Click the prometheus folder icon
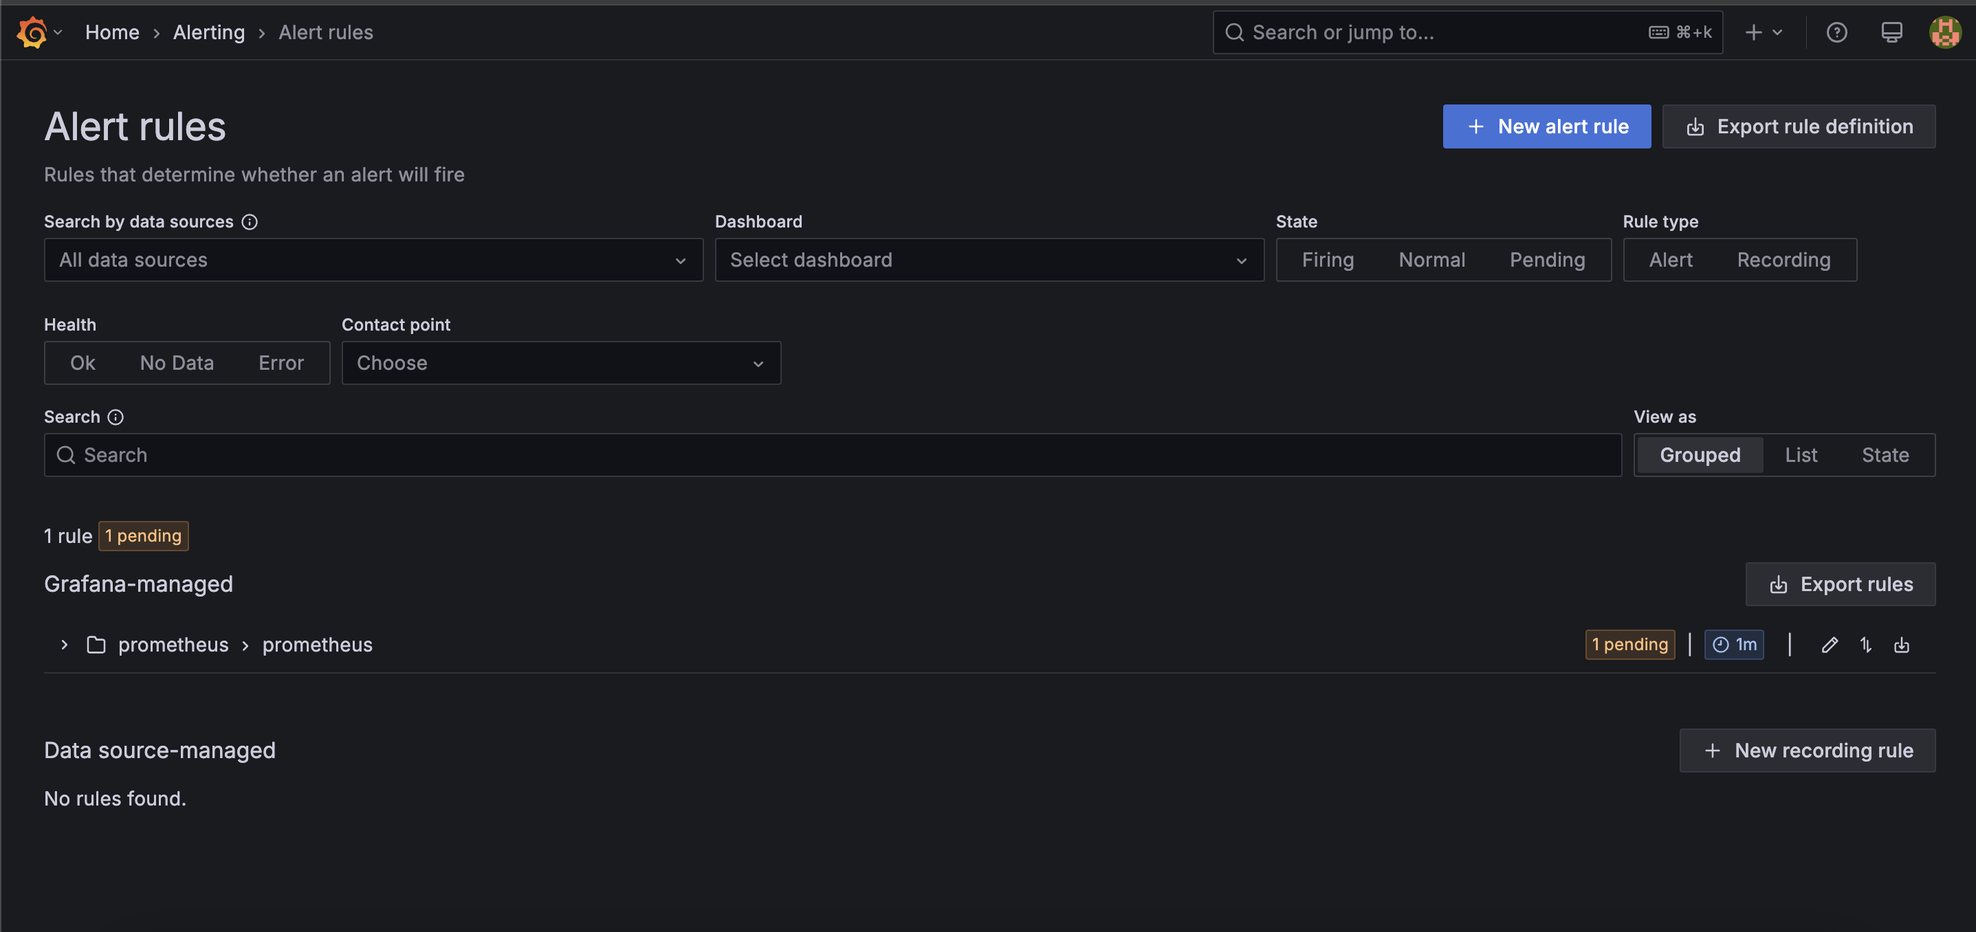Screen dimensions: 1976x932 coord(96,645)
